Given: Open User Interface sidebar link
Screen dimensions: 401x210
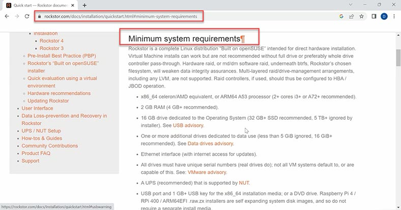Looking at the screenshot, I should point(37,109).
